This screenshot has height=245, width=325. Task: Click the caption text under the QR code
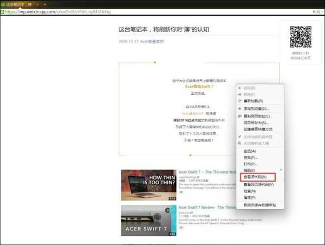[x=301, y=56]
